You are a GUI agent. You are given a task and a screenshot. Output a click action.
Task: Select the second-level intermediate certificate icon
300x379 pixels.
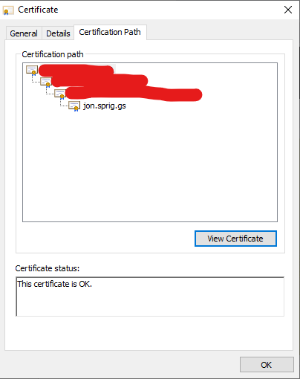pos(46,82)
